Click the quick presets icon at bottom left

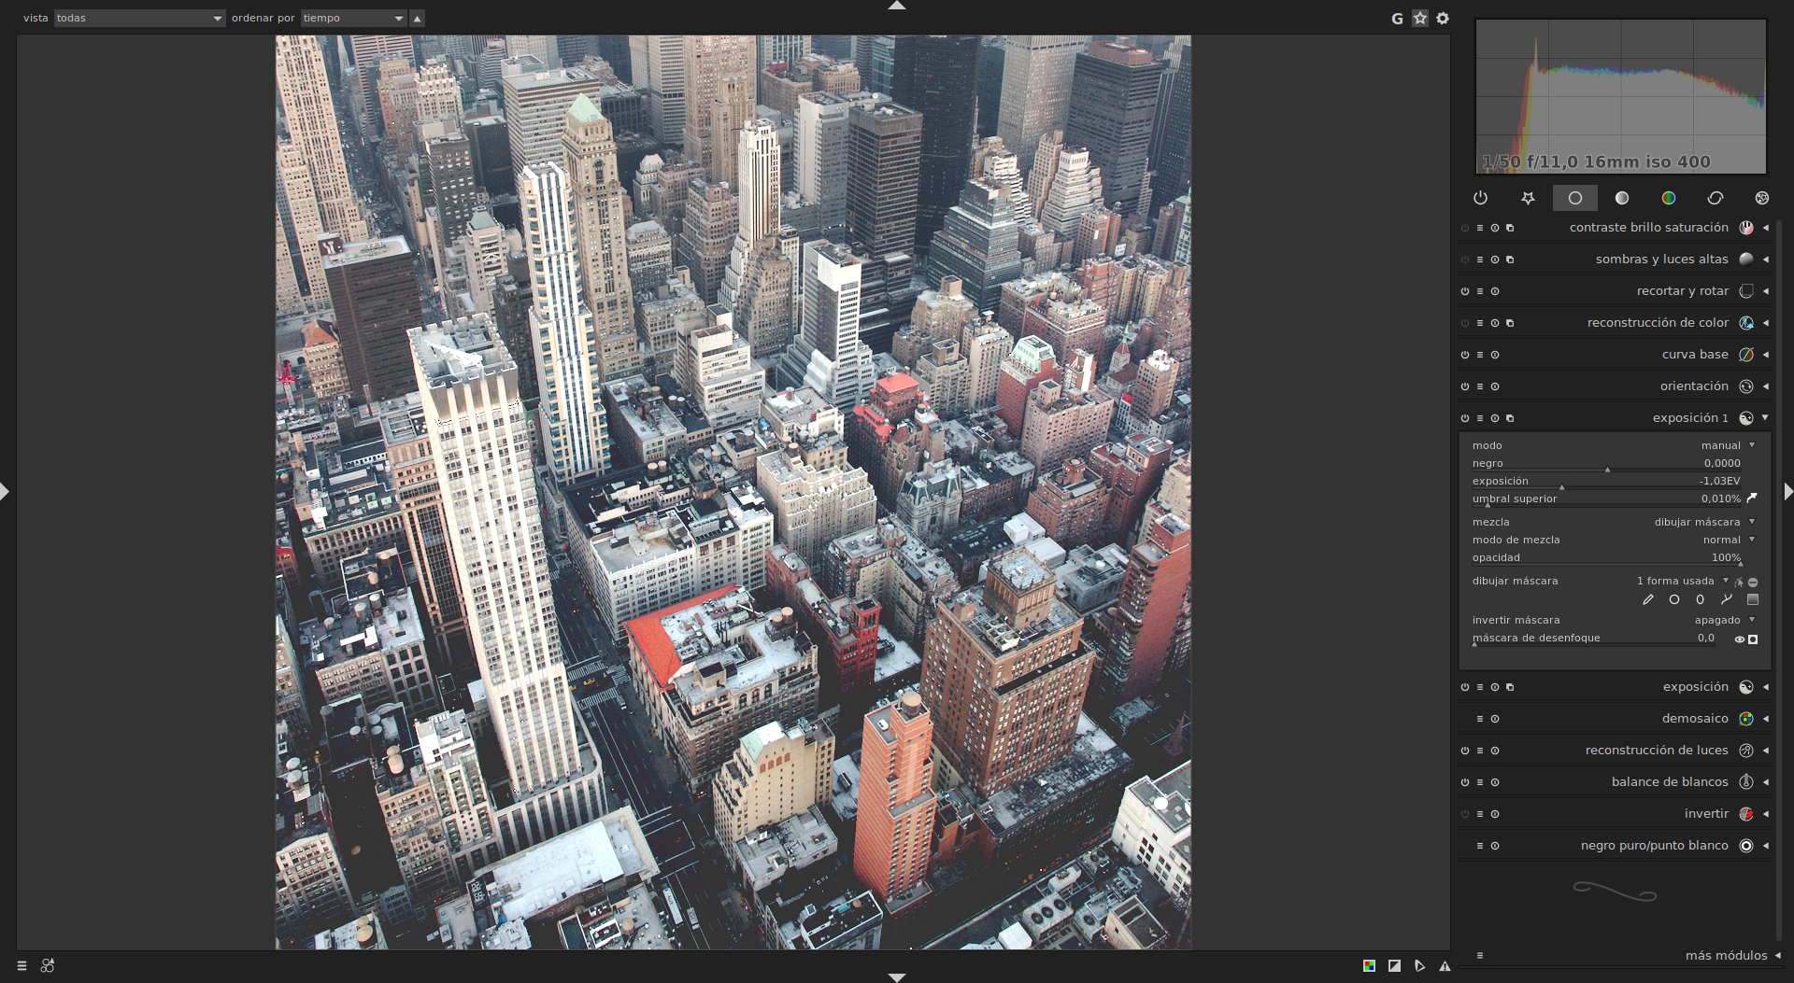click(21, 966)
